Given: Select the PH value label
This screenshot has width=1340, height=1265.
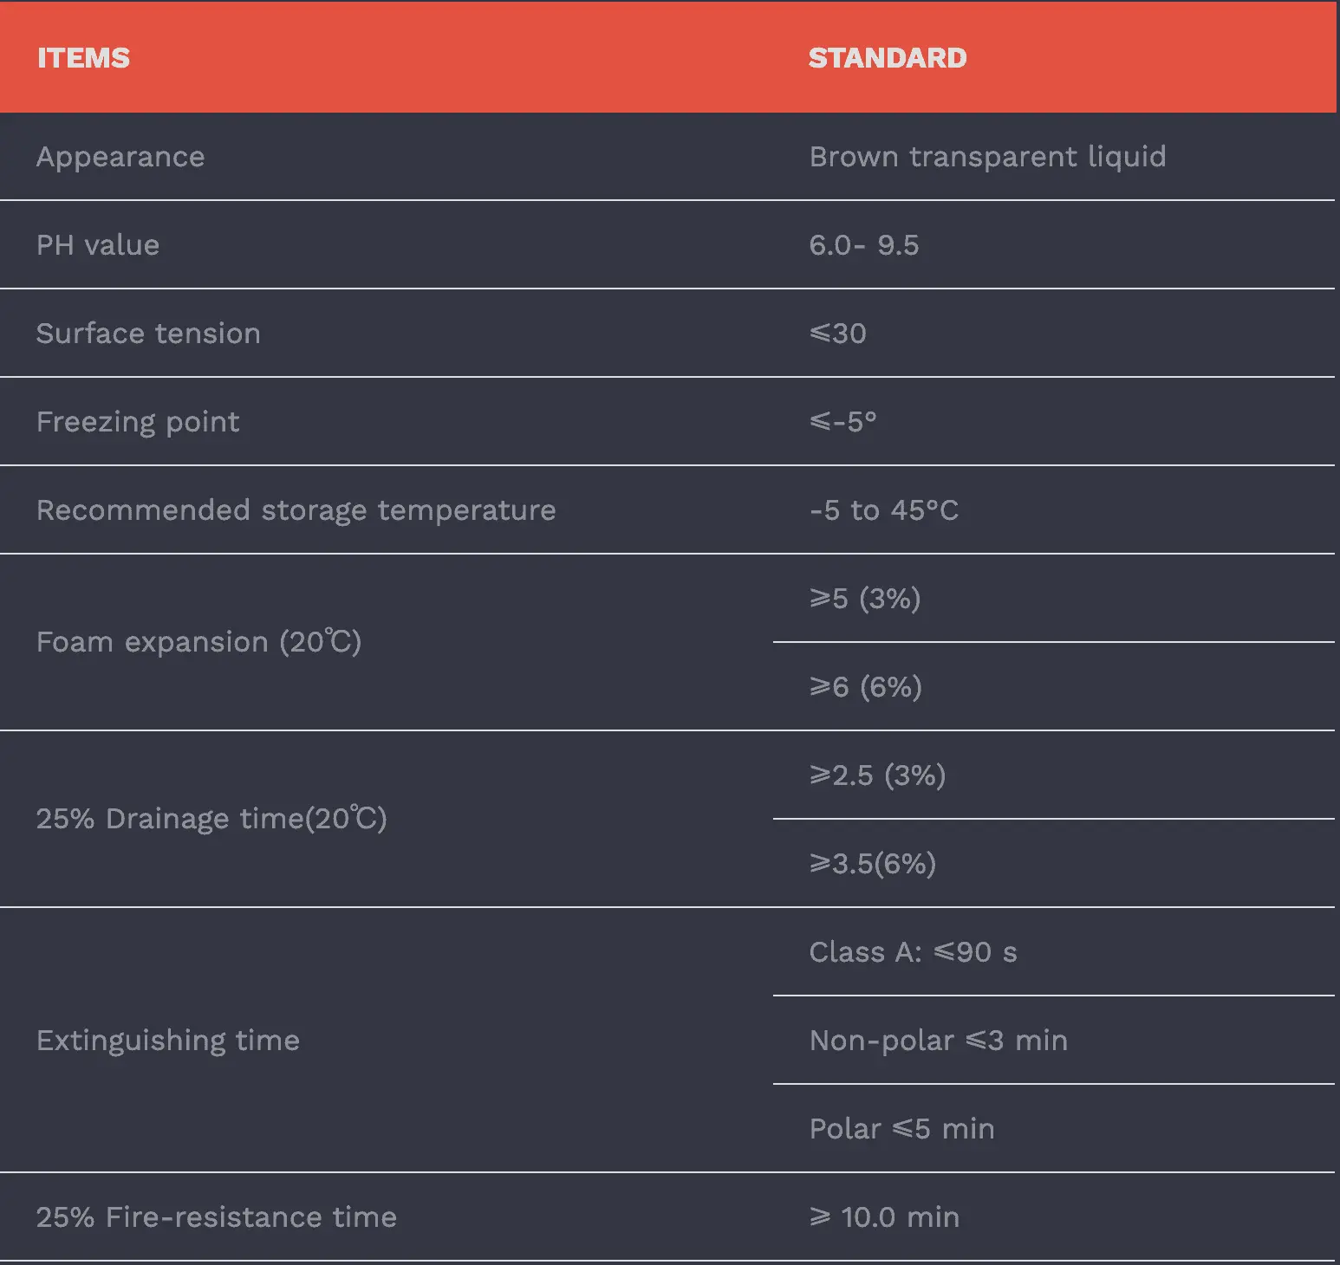Looking at the screenshot, I should (98, 245).
